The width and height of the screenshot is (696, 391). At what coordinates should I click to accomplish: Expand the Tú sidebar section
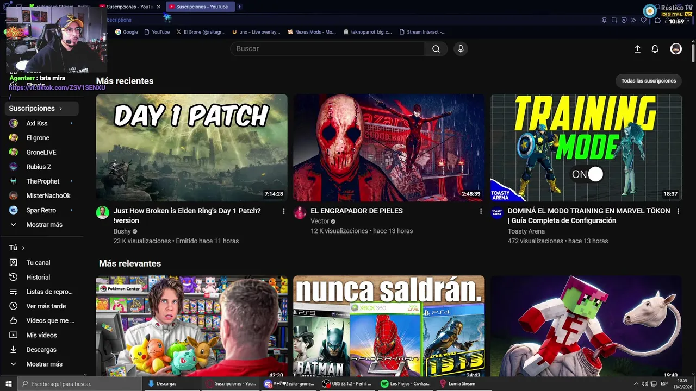17,248
